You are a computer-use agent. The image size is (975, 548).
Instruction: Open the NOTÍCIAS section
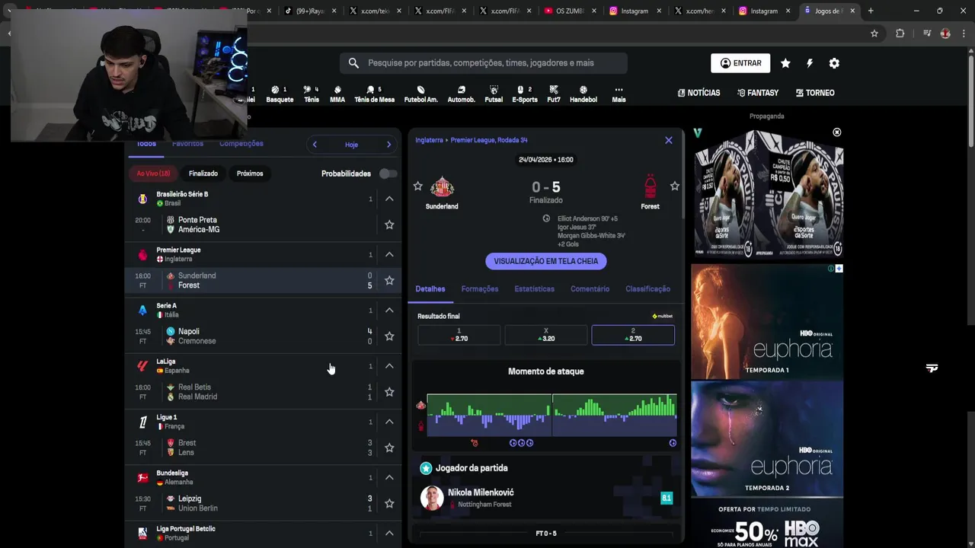(x=698, y=93)
